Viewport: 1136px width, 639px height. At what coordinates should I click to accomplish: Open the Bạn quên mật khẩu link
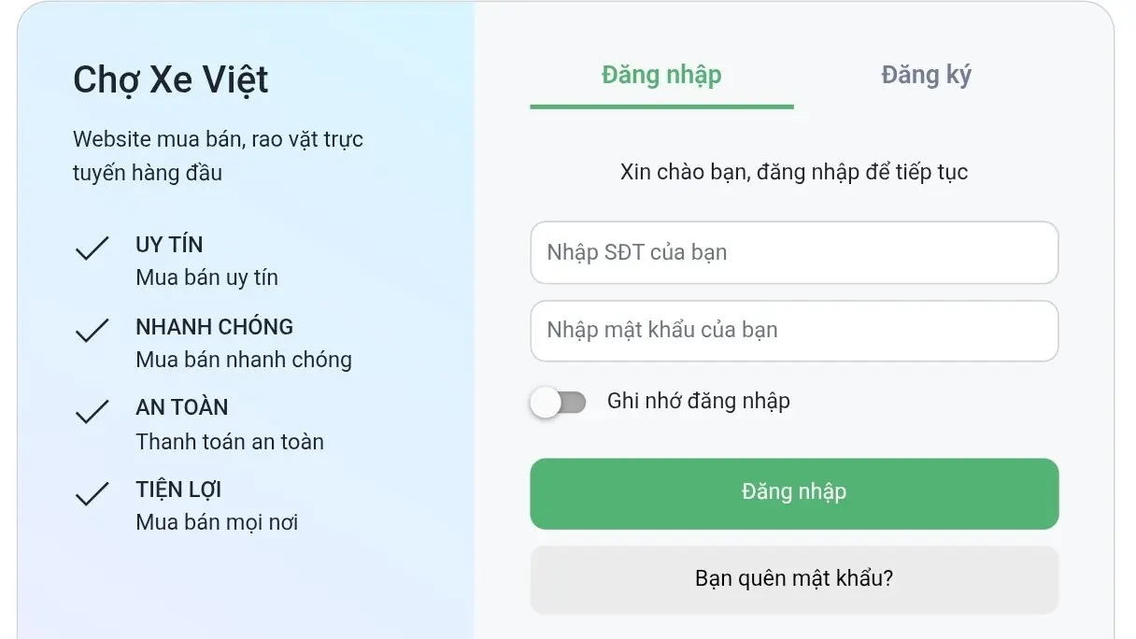794,578
